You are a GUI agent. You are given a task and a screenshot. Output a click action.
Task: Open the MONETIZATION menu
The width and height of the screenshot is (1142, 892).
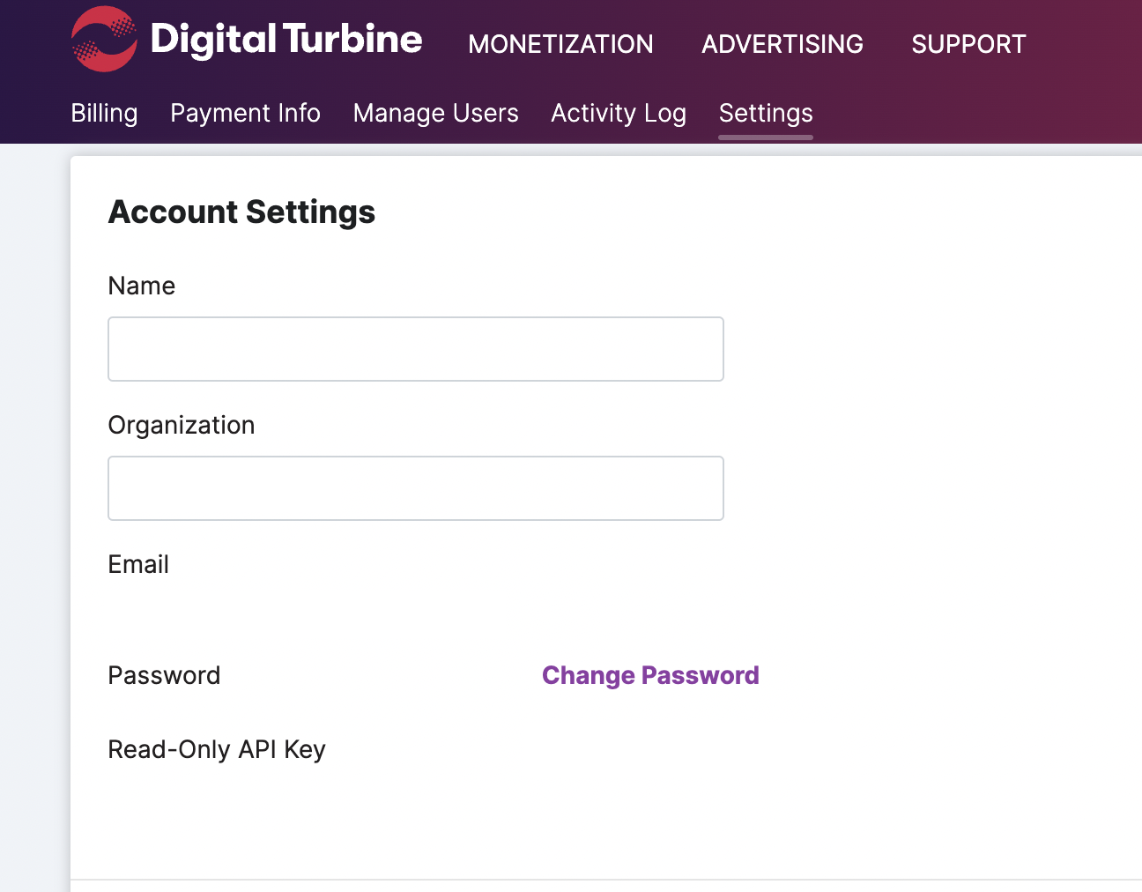[560, 44]
